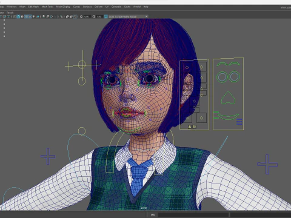Select yellow circle crosshair control above hair
This screenshot has height=218, width=291.
click(82, 65)
